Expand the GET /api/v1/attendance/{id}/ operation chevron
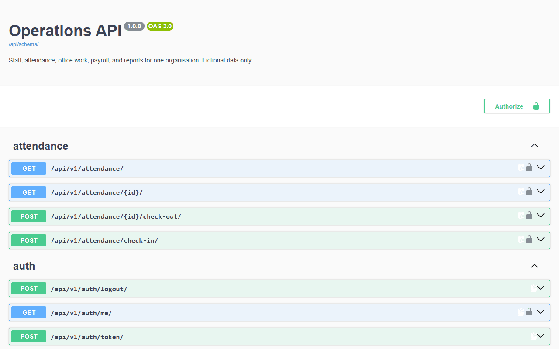The height and width of the screenshot is (349, 559). (541, 192)
